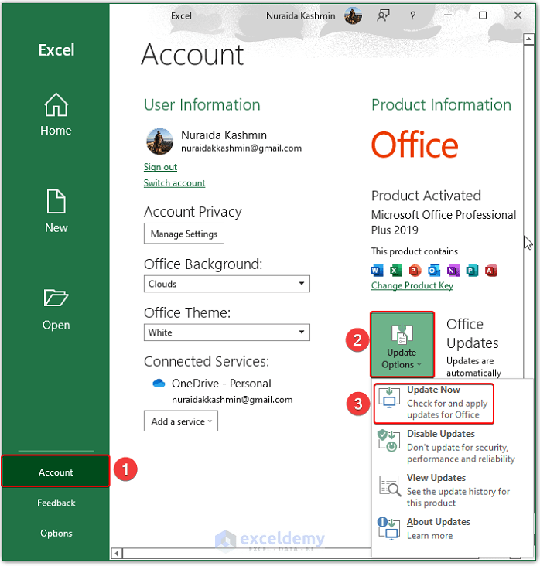Click the OneDrive - Personal service entry
540x566 pixels.
tap(221, 384)
